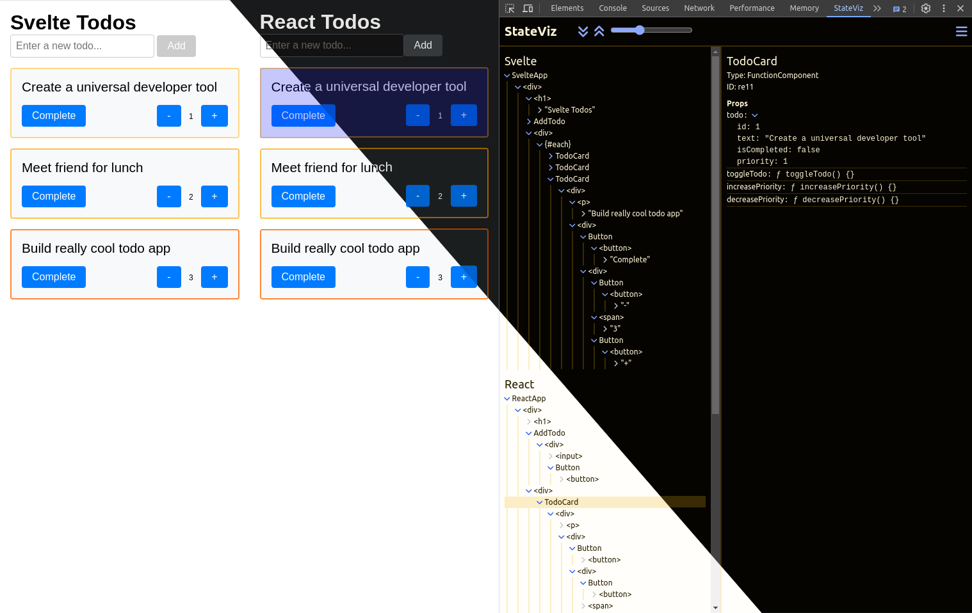Complete 'Create a universal developer tool' in React

coord(304,115)
